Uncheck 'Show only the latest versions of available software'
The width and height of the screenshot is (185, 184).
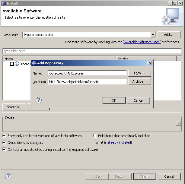[4, 136]
